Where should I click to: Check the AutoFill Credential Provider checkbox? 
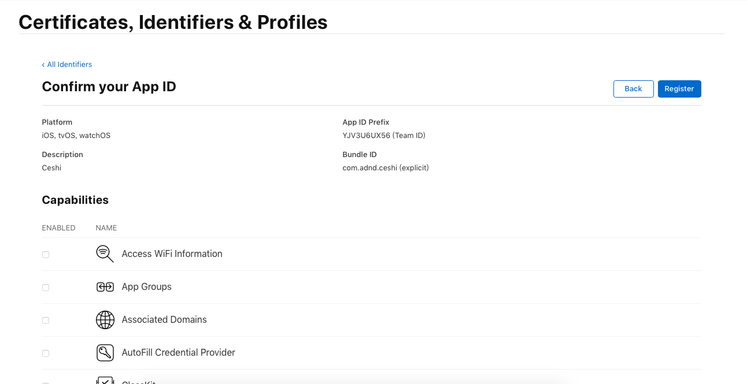[x=46, y=353]
